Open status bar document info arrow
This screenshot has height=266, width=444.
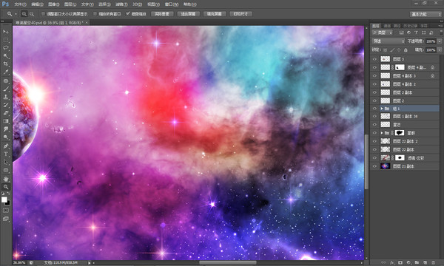point(89,263)
